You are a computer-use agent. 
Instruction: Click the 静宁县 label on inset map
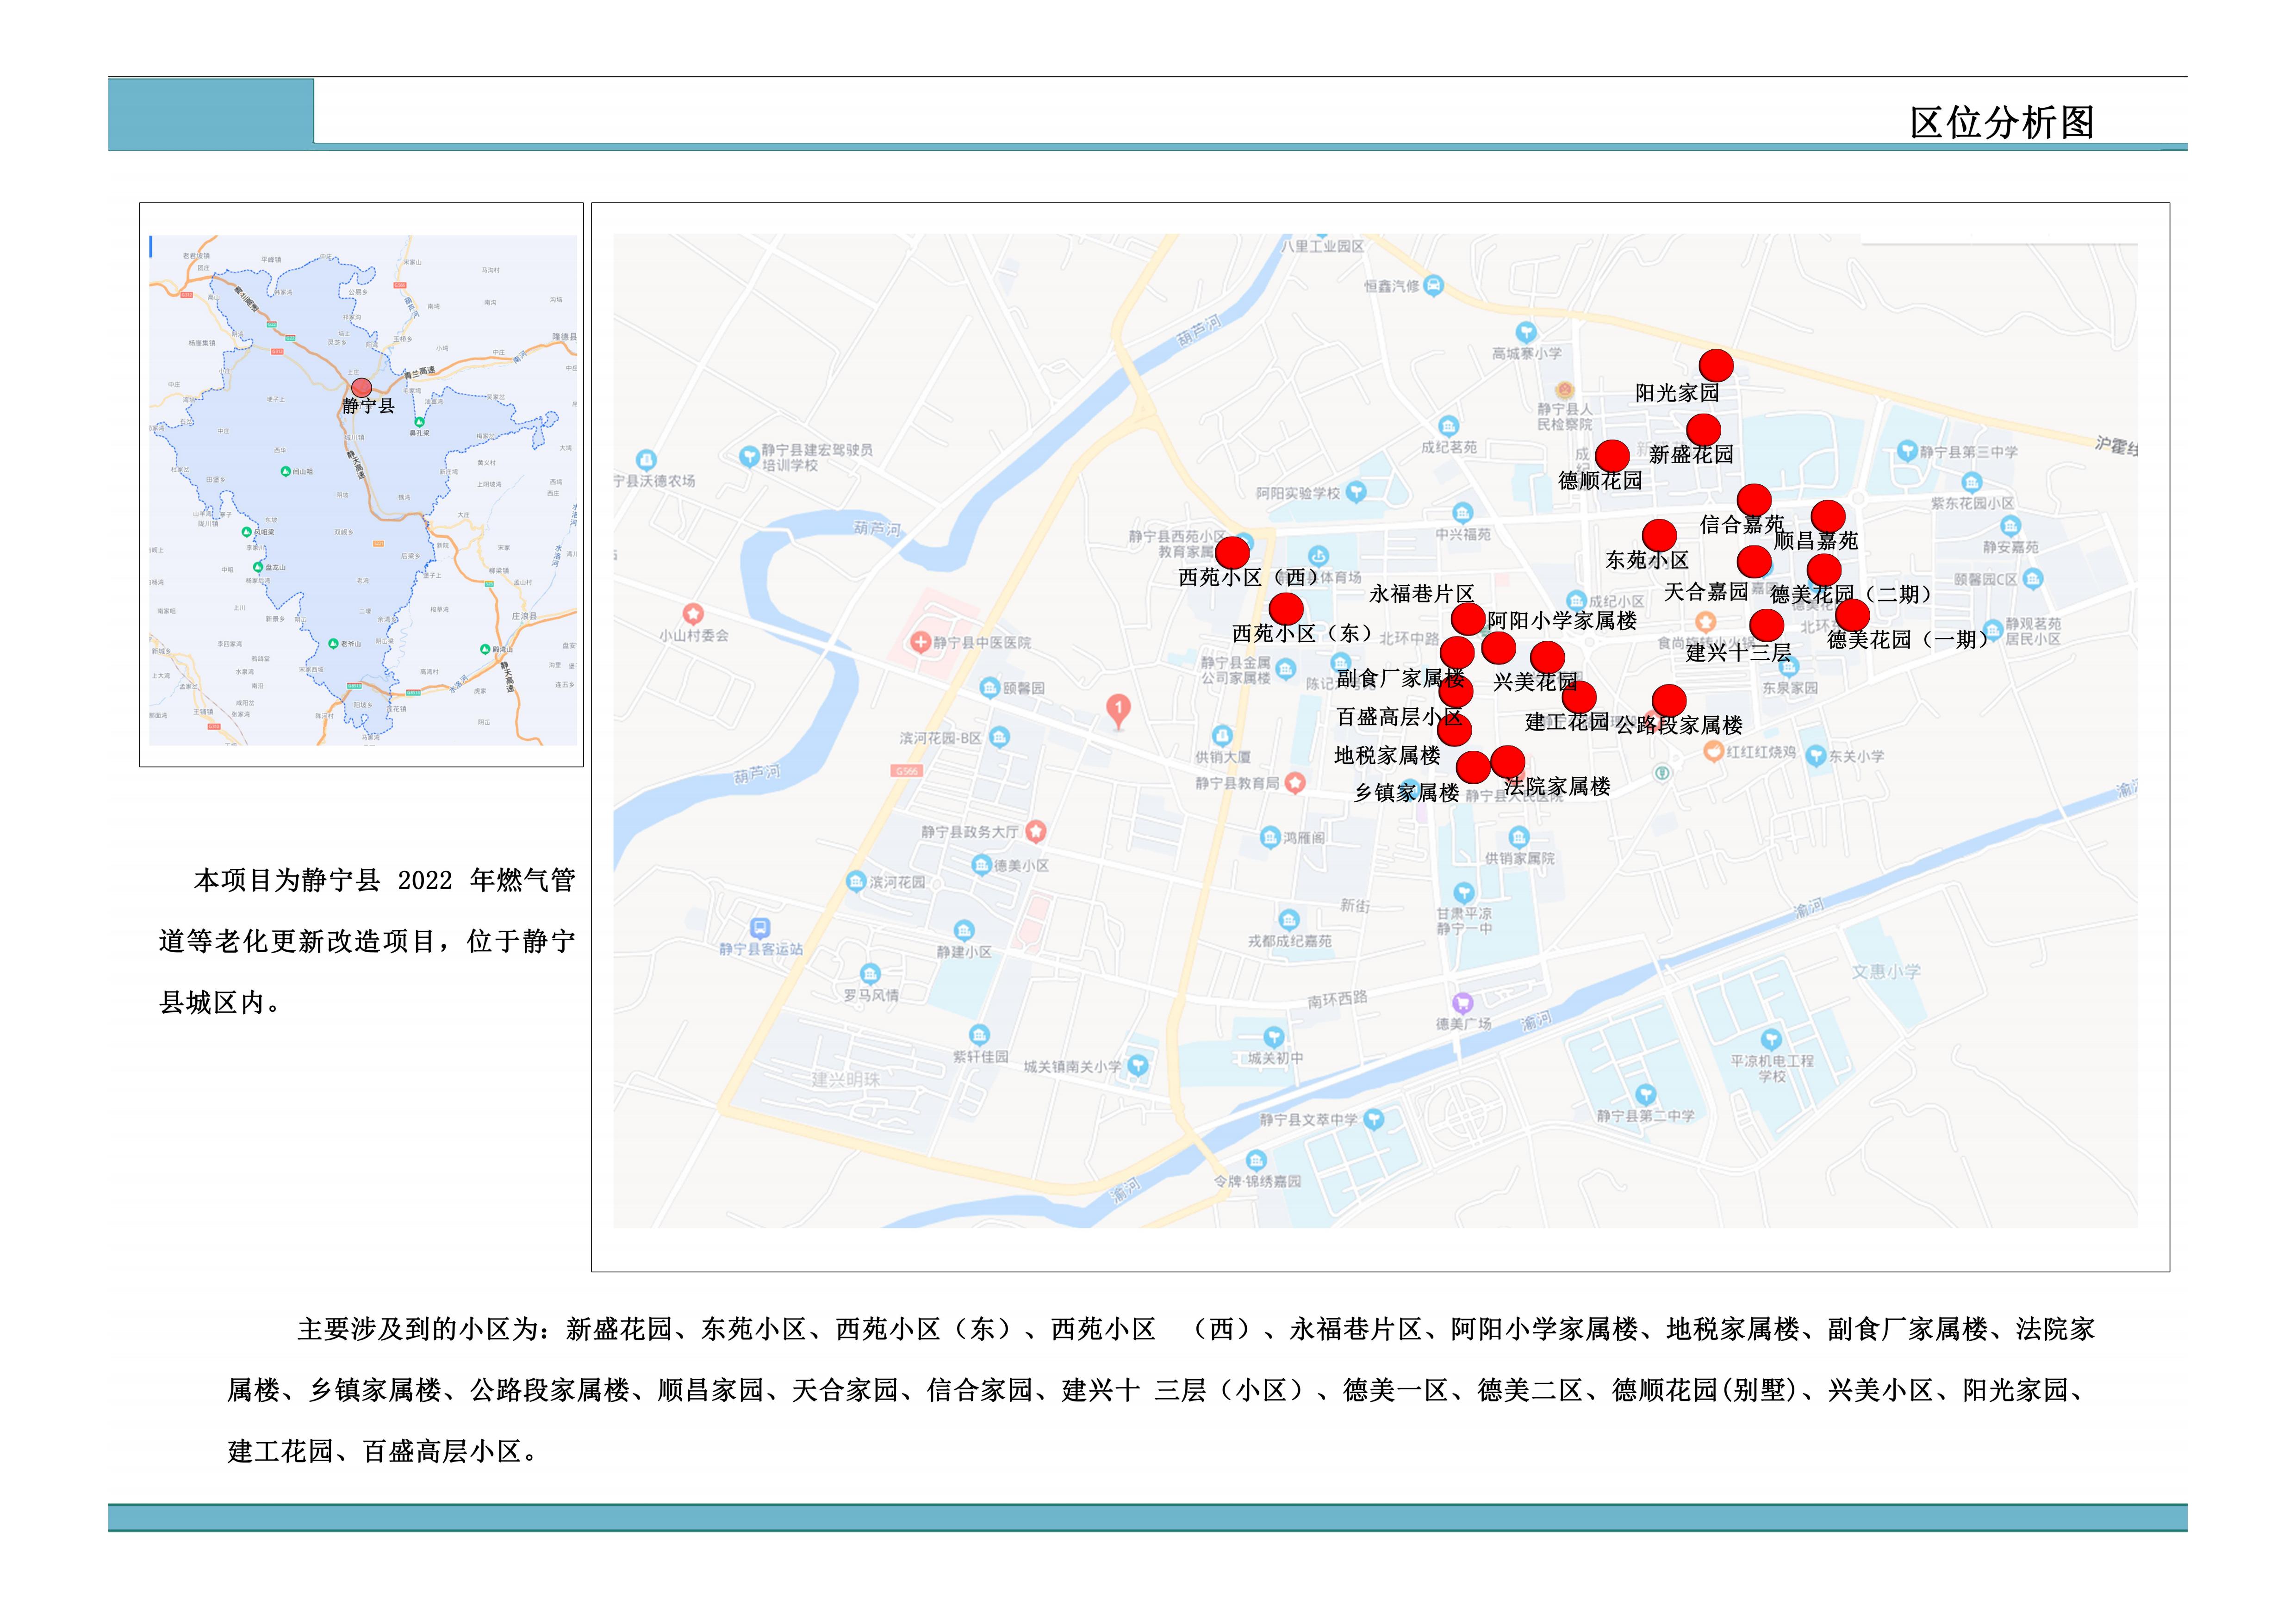point(368,406)
